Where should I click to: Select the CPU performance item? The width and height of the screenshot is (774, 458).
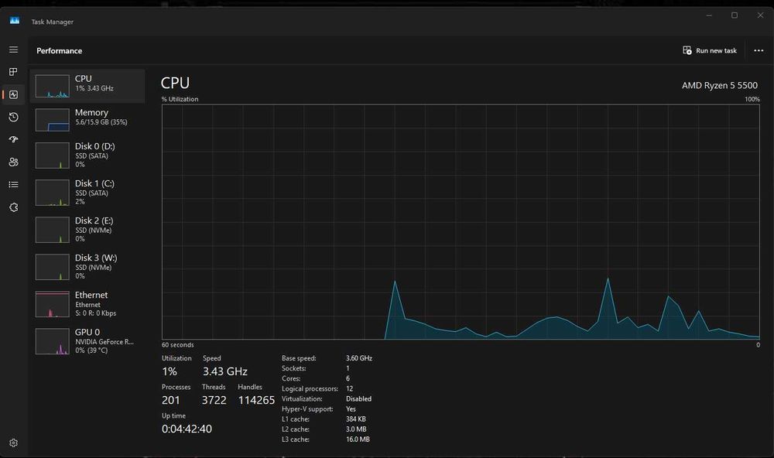(87, 86)
